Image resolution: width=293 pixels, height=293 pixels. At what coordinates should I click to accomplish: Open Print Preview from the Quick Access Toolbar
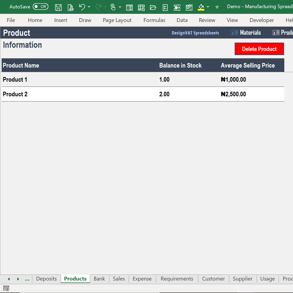click(70, 7)
